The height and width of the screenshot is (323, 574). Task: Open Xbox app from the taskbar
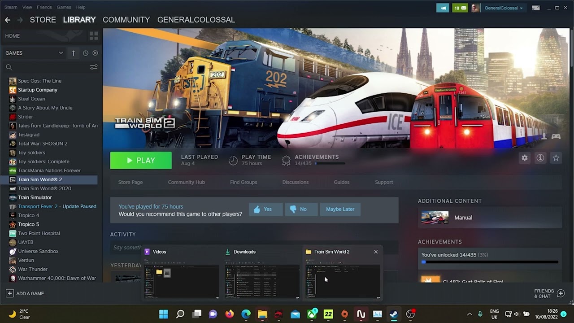(312, 314)
